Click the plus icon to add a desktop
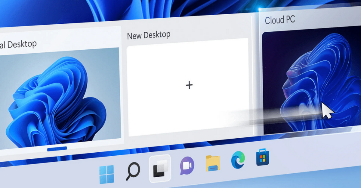The height and width of the screenshot is (188, 361). 189,85
